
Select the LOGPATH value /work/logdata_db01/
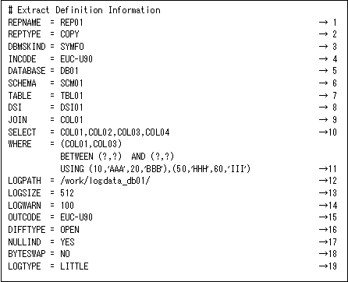(105, 181)
